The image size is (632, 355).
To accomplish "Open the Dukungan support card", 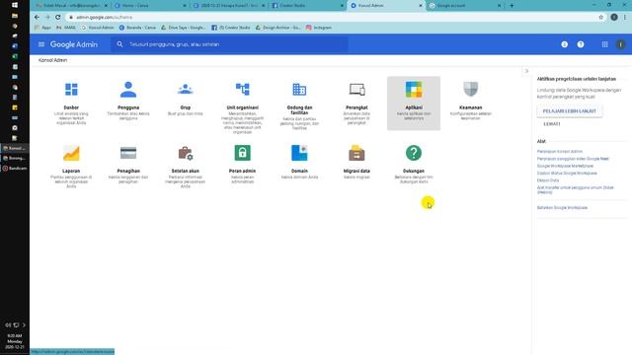I will coord(414,166).
